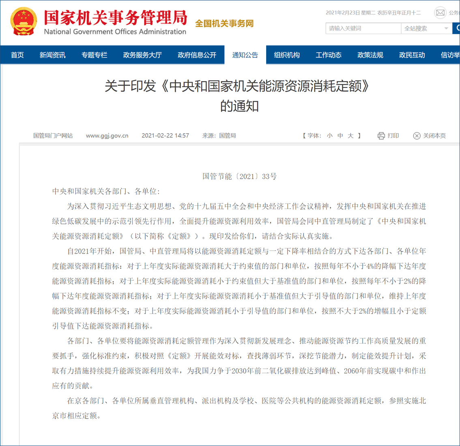Viewport: 460px width, 446px height.
Task: Set font size to 小
Action: (330, 136)
